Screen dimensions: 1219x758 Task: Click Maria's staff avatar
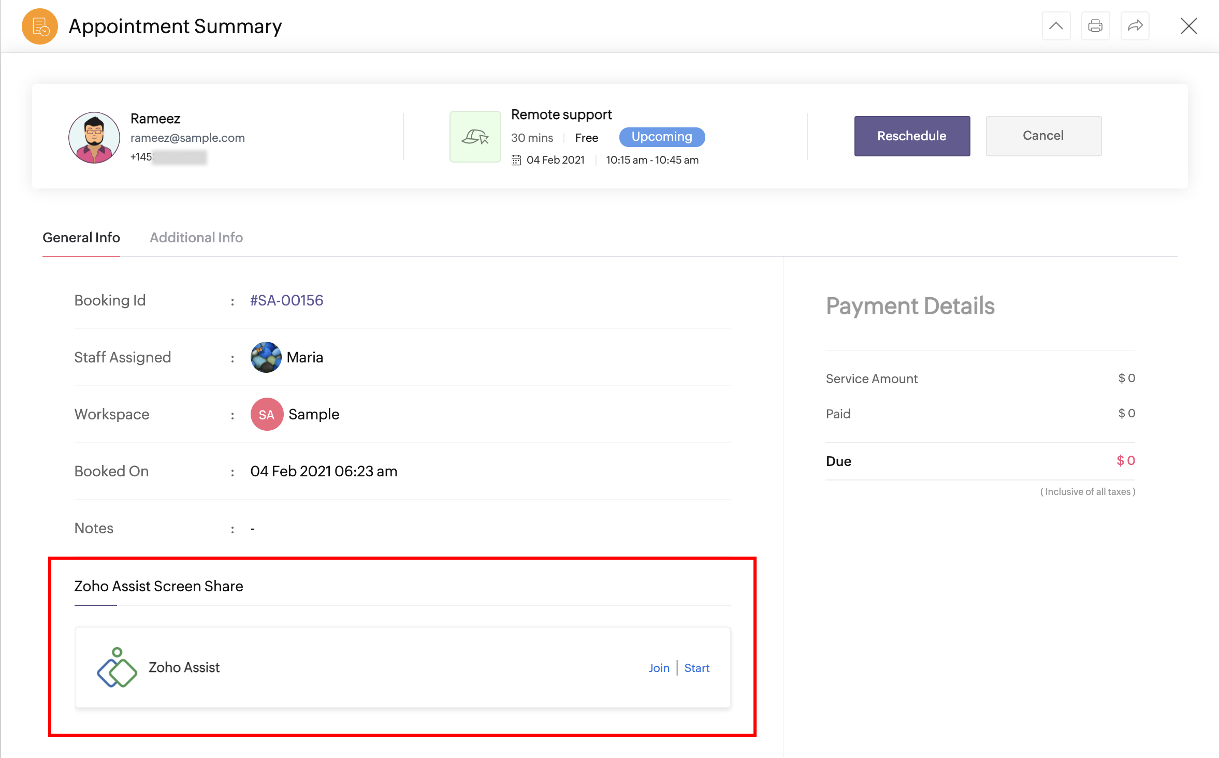click(x=266, y=357)
